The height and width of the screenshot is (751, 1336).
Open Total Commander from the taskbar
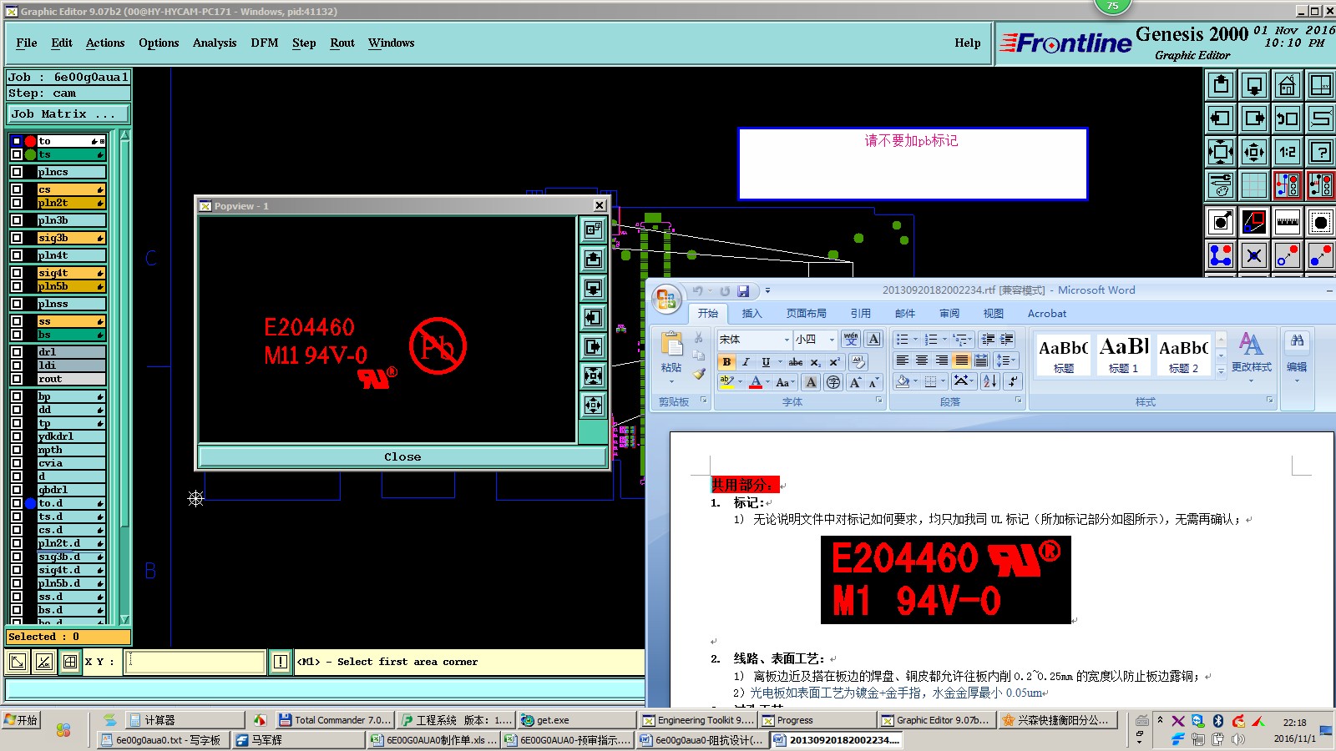pyautogui.click(x=334, y=720)
